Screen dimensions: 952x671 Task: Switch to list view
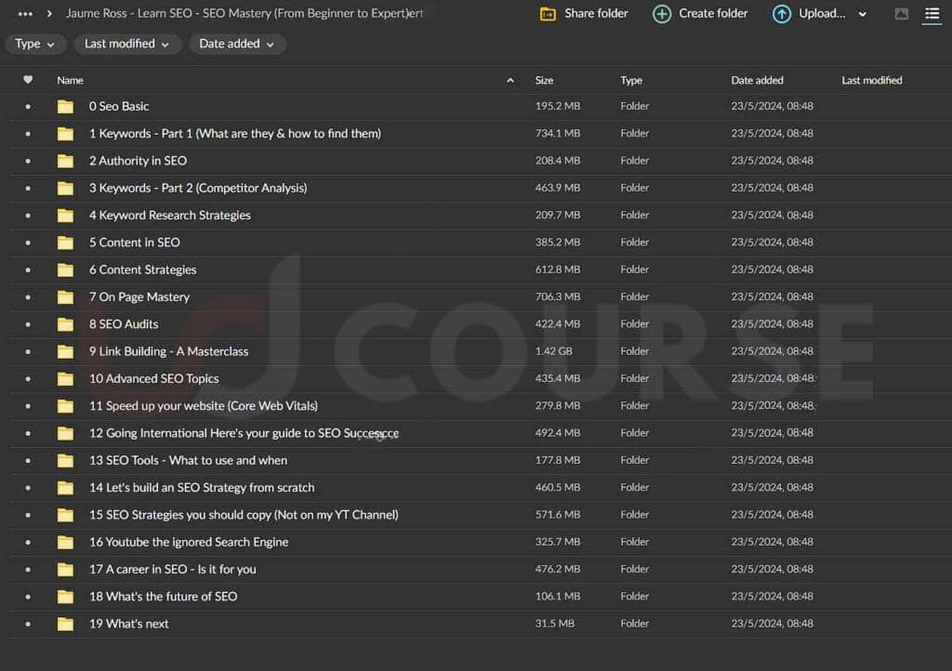point(932,14)
